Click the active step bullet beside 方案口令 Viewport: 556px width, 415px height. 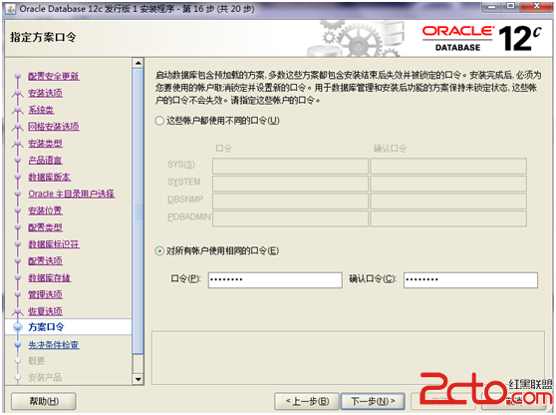[x=17, y=327]
